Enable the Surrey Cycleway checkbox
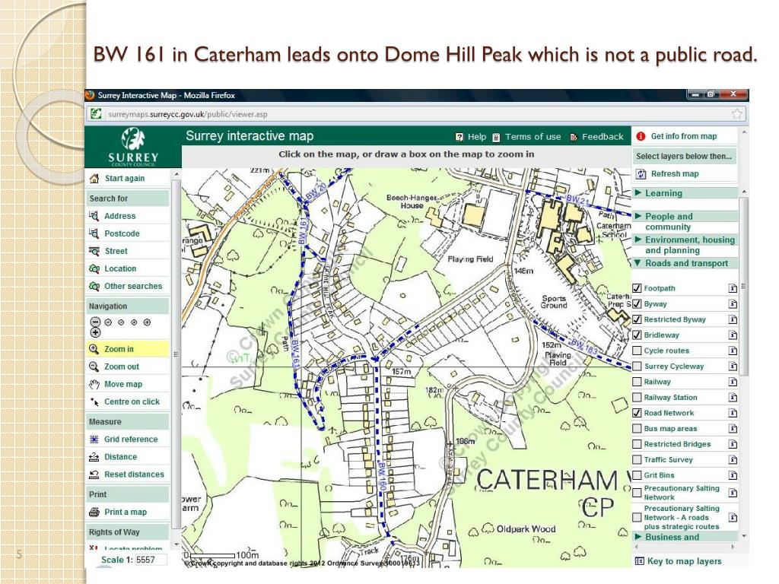 point(637,367)
